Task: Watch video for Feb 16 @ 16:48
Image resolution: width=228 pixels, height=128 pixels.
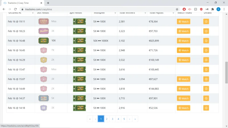Action: [184, 41]
